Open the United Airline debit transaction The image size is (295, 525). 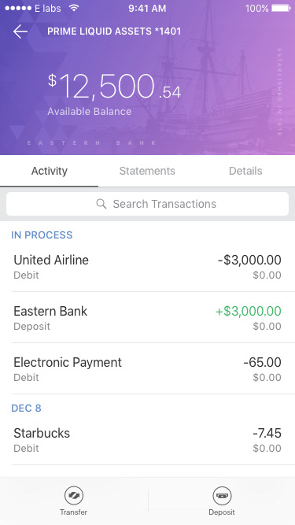(x=148, y=267)
